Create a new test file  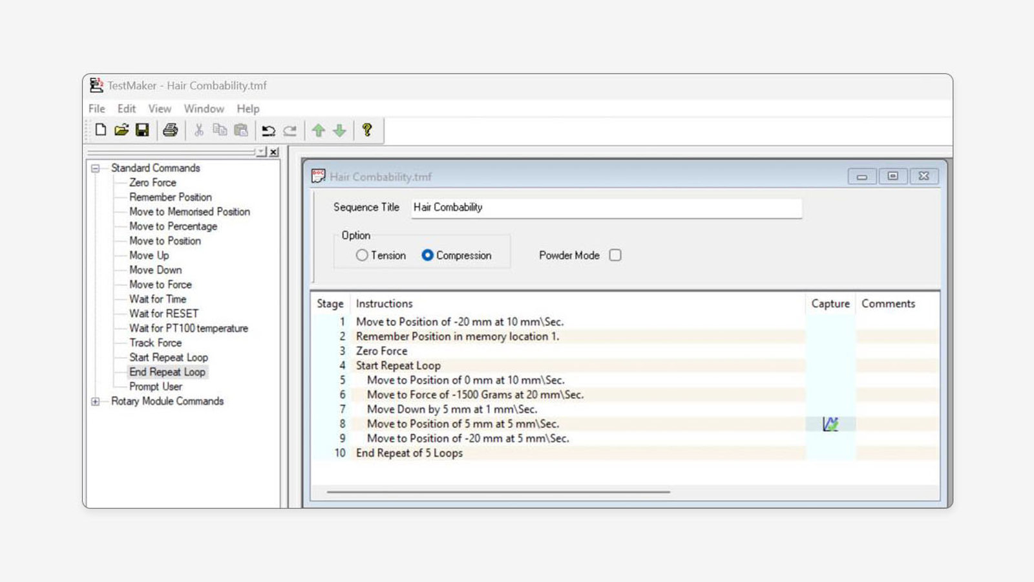[100, 130]
